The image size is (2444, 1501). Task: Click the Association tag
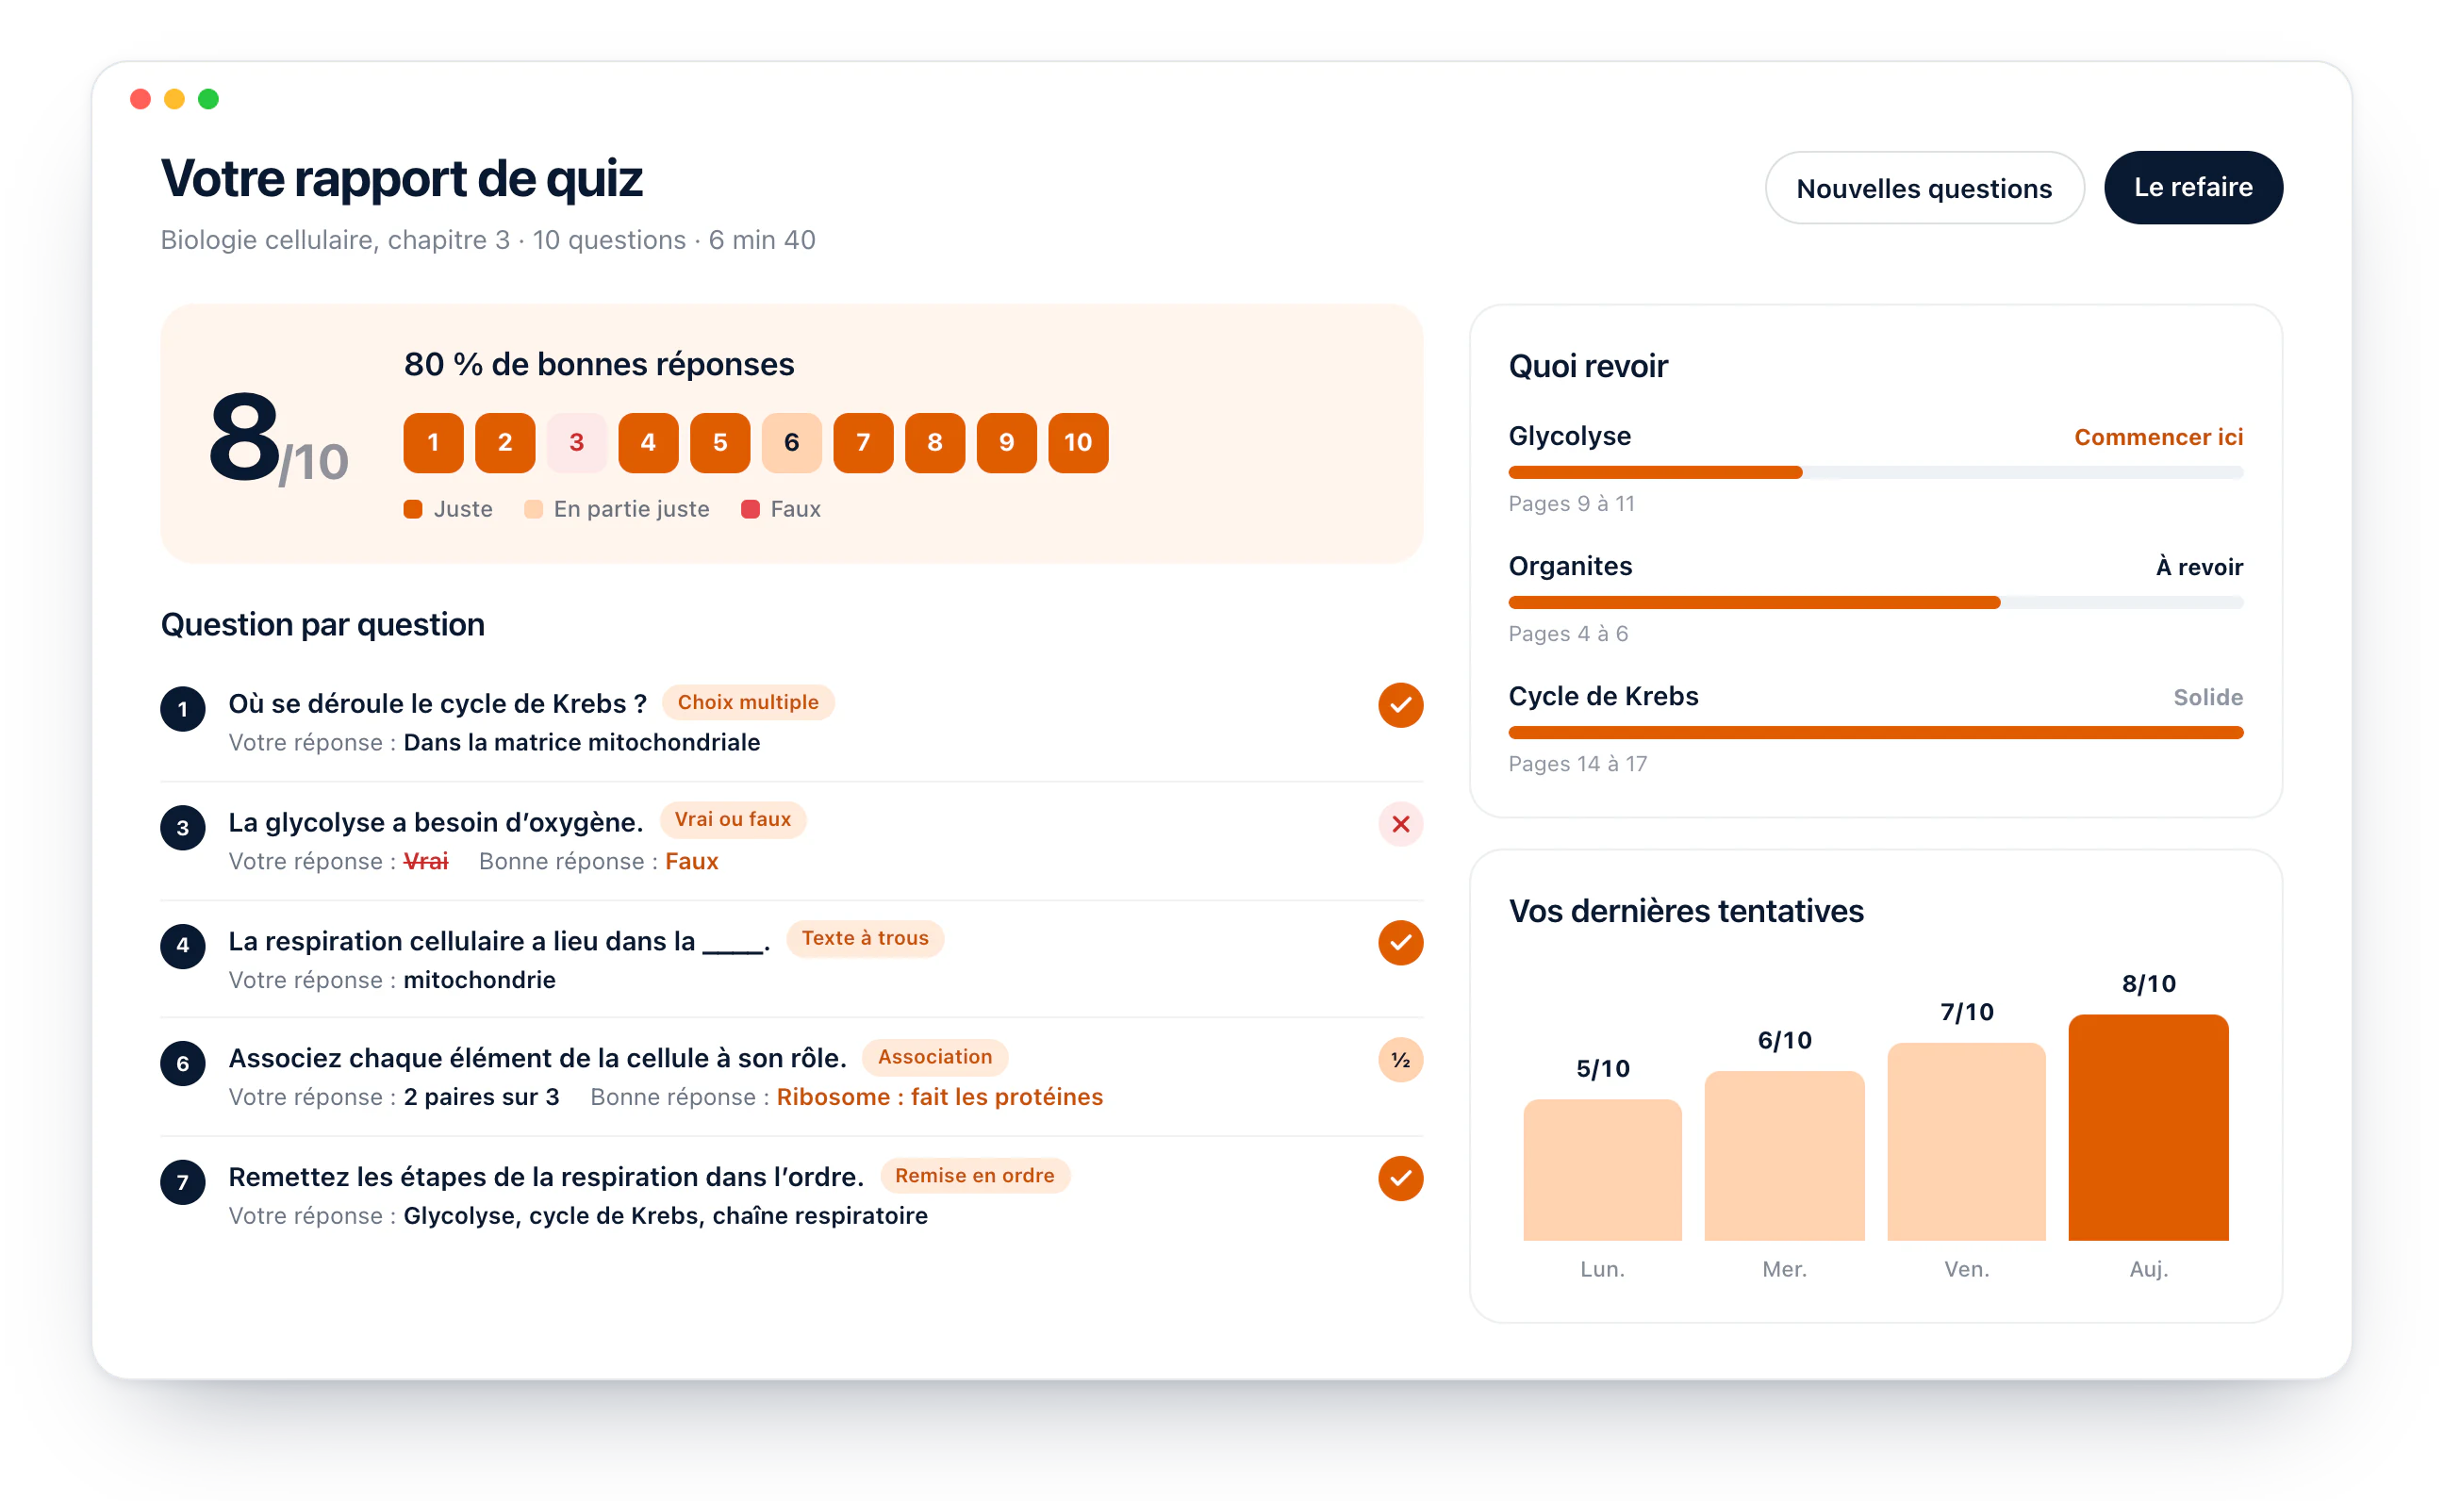click(x=934, y=1057)
